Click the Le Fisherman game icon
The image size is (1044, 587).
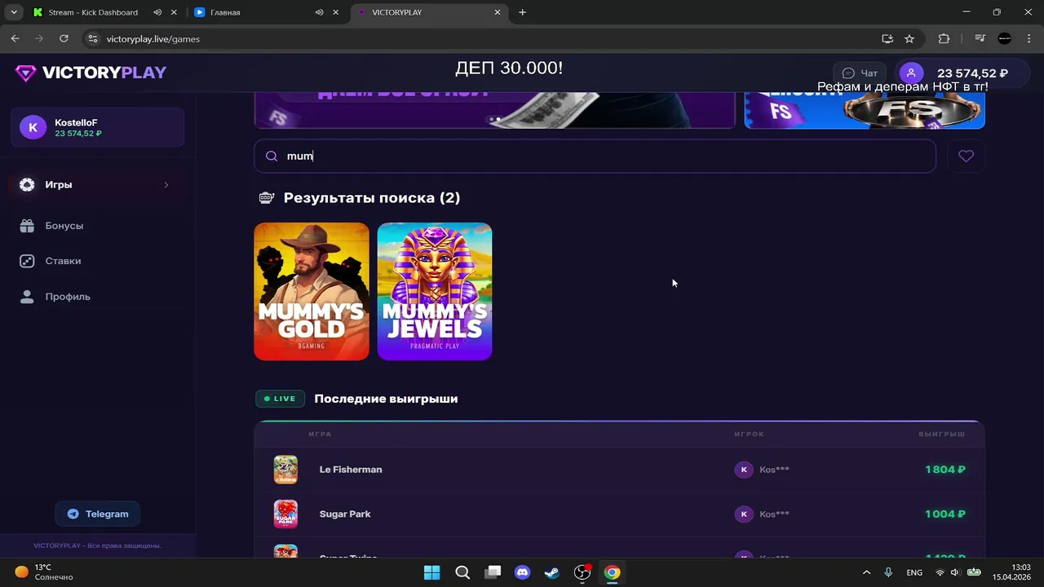[x=285, y=470]
